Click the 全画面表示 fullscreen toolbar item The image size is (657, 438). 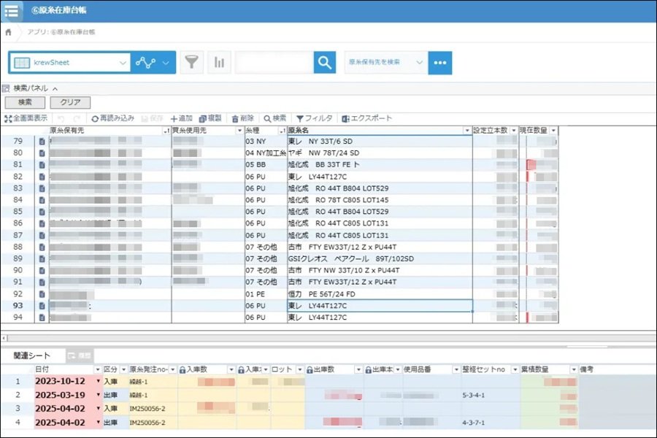(x=26, y=118)
